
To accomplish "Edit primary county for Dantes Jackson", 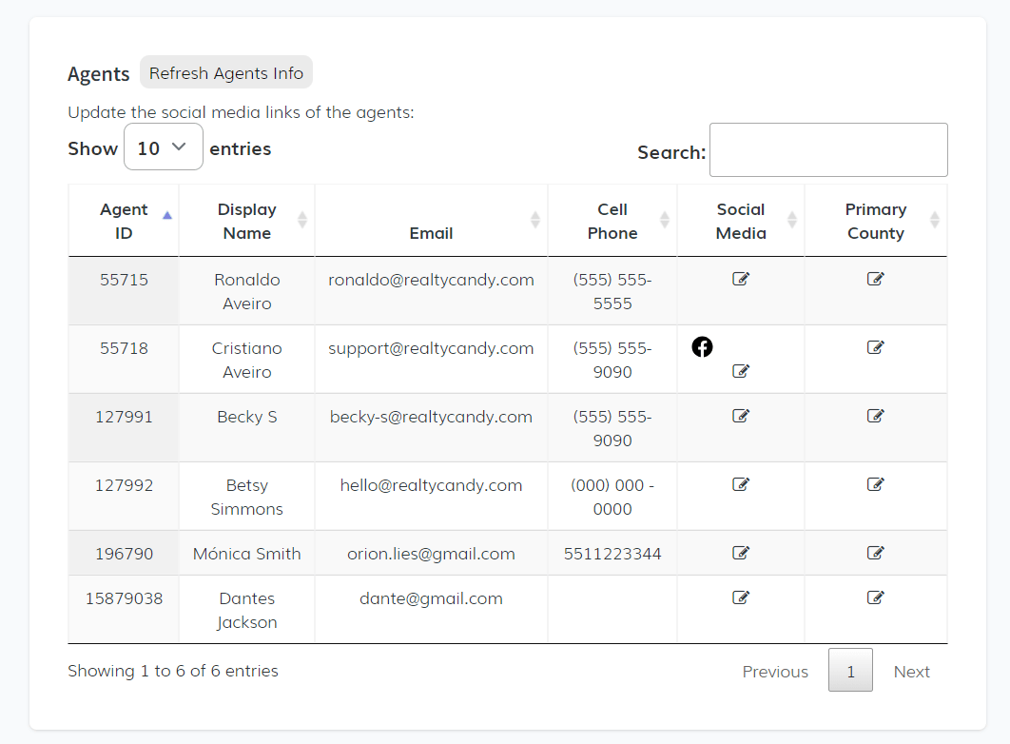I will (x=876, y=597).
